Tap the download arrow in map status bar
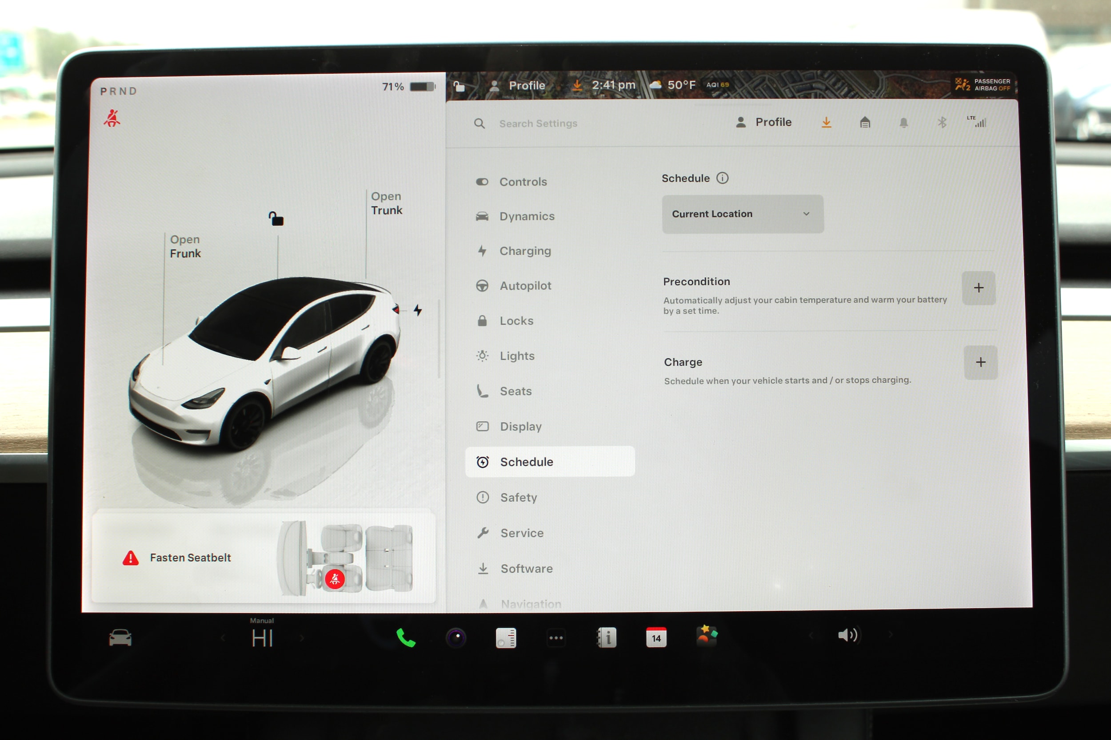The image size is (1111, 740). pyautogui.click(x=577, y=85)
